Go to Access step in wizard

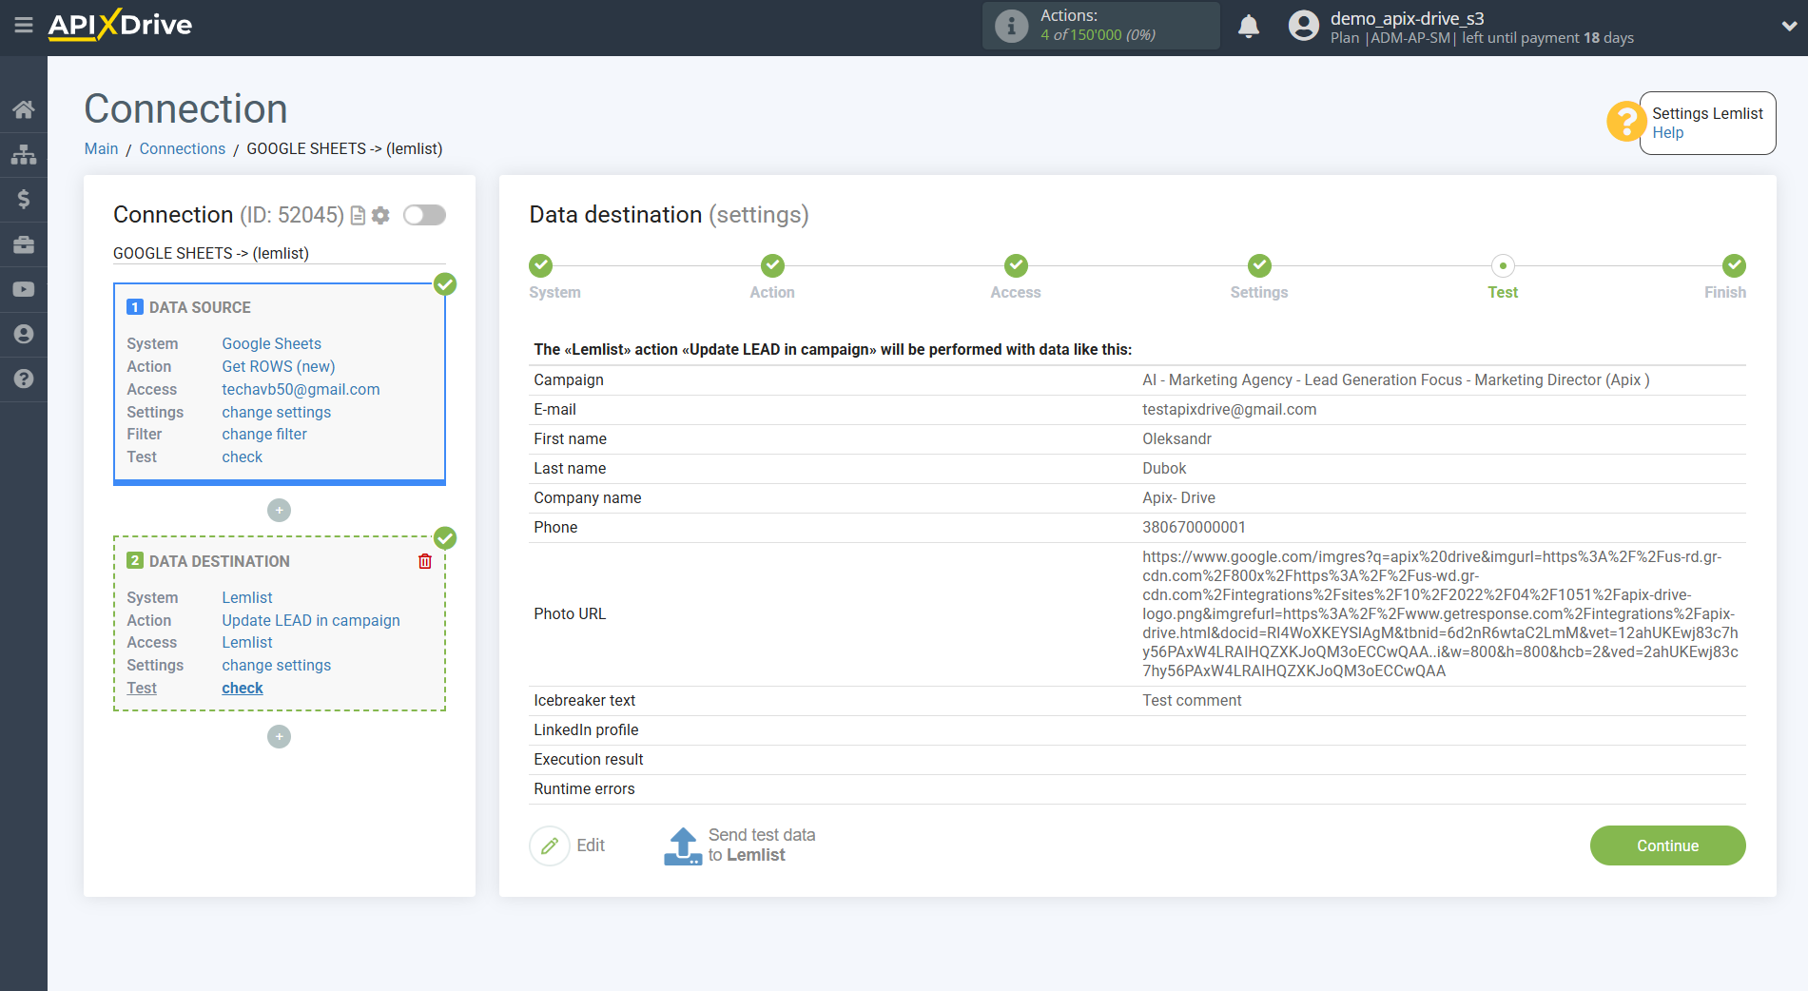coord(1016,265)
